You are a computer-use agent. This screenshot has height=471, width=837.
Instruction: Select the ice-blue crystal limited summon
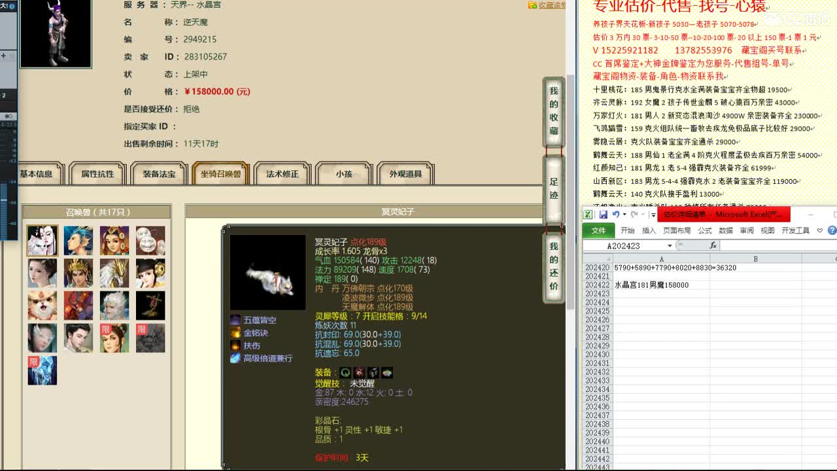coord(43,370)
